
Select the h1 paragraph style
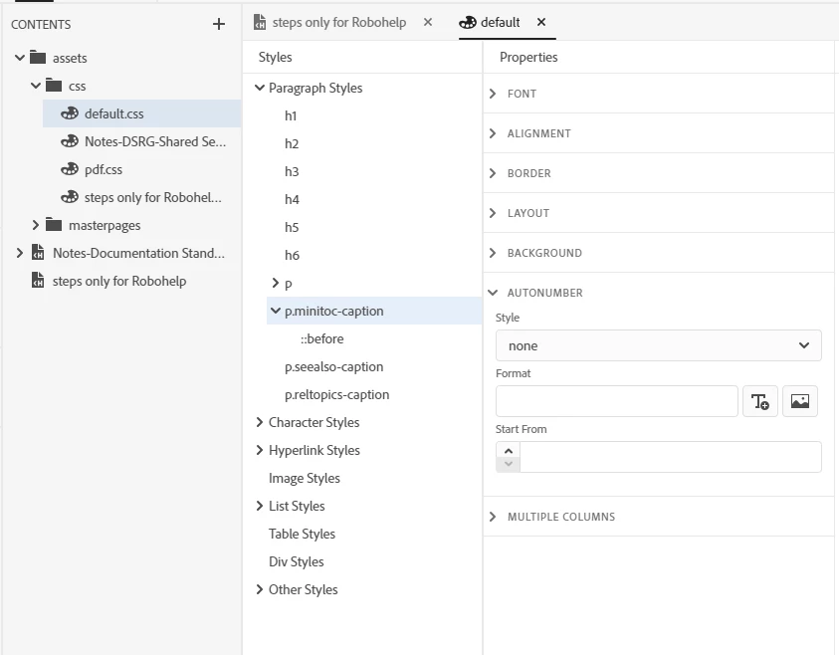click(291, 115)
